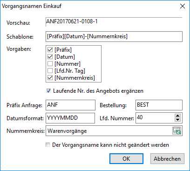Toggle Laufende Nr. des Angebots ergänzen
The height and width of the screenshot is (171, 190).
click(x=49, y=91)
